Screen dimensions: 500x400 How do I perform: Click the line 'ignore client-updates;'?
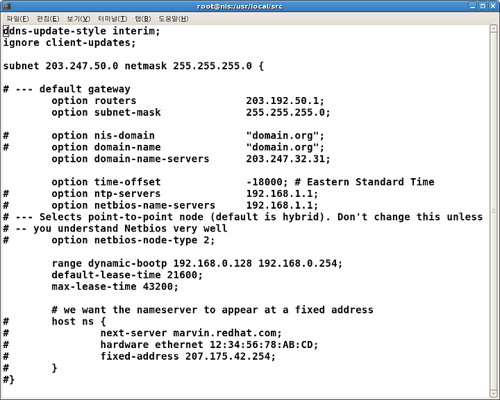click(x=69, y=43)
